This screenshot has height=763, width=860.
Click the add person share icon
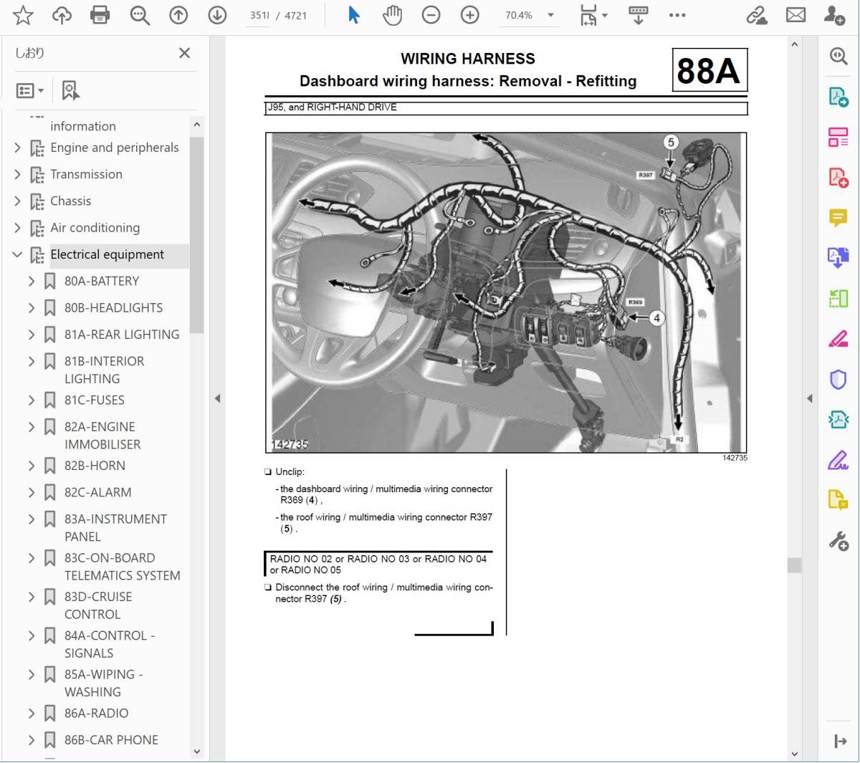point(834,15)
